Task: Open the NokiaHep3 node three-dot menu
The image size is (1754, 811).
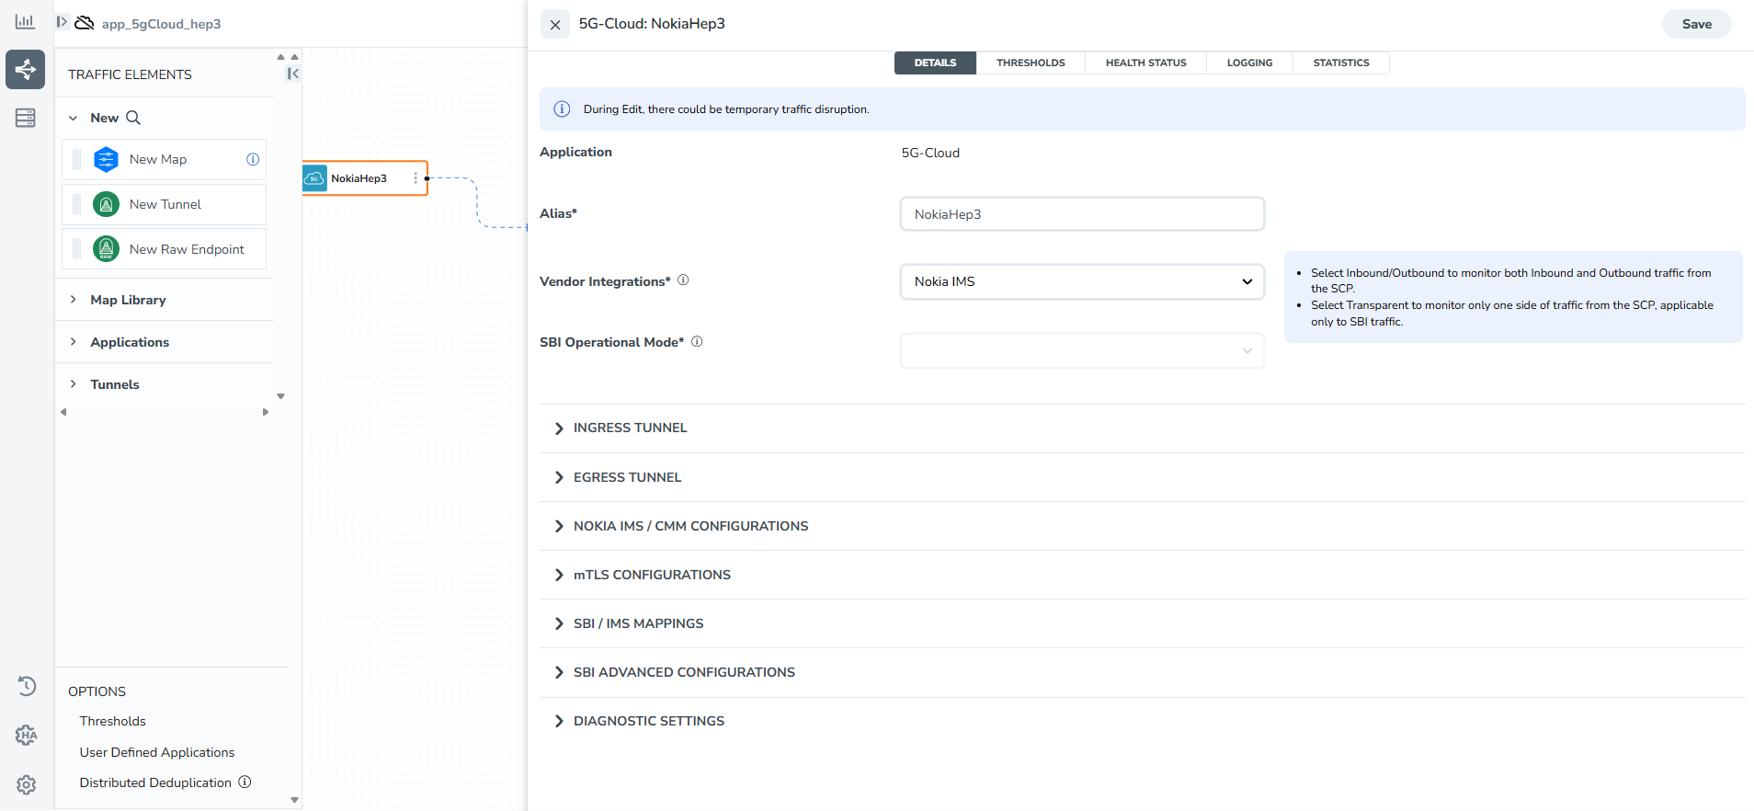Action: [416, 178]
